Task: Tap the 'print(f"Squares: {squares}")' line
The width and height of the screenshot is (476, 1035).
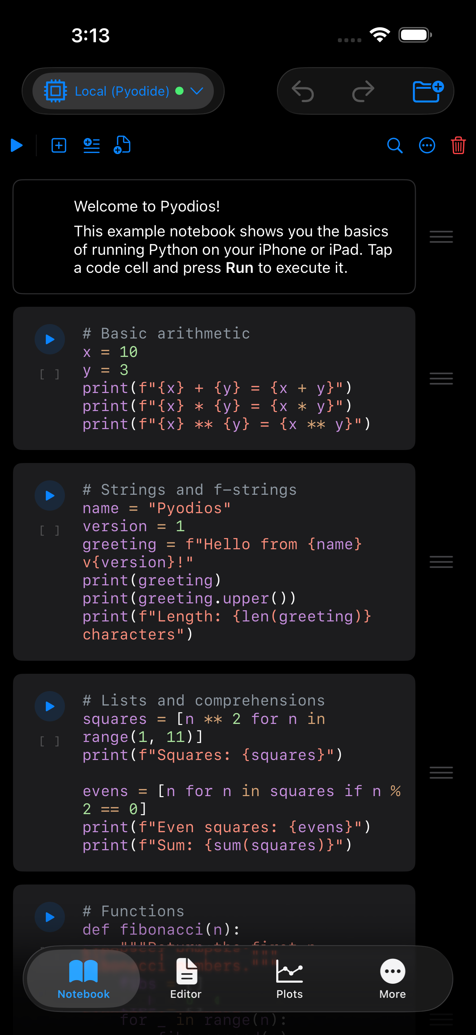Action: 213,755
